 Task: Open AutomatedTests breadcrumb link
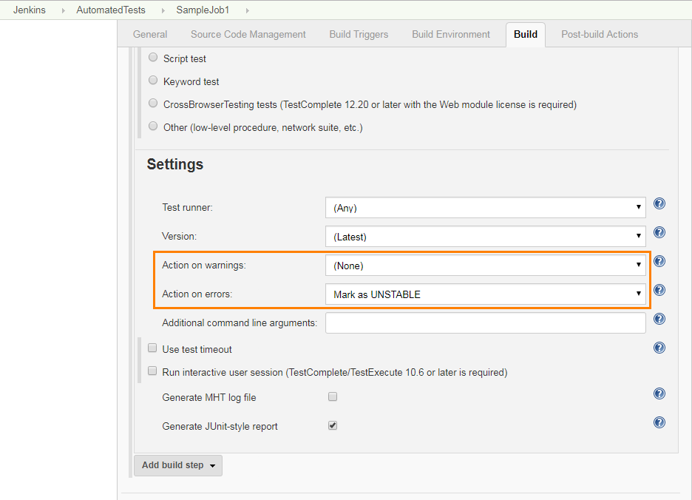(x=111, y=10)
